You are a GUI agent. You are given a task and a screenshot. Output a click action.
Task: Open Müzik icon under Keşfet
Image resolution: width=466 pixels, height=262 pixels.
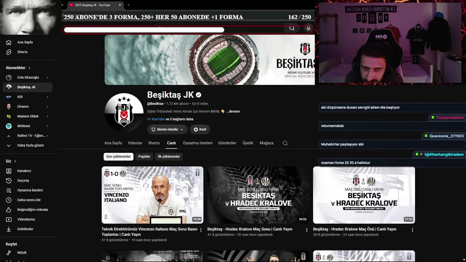pos(9,253)
